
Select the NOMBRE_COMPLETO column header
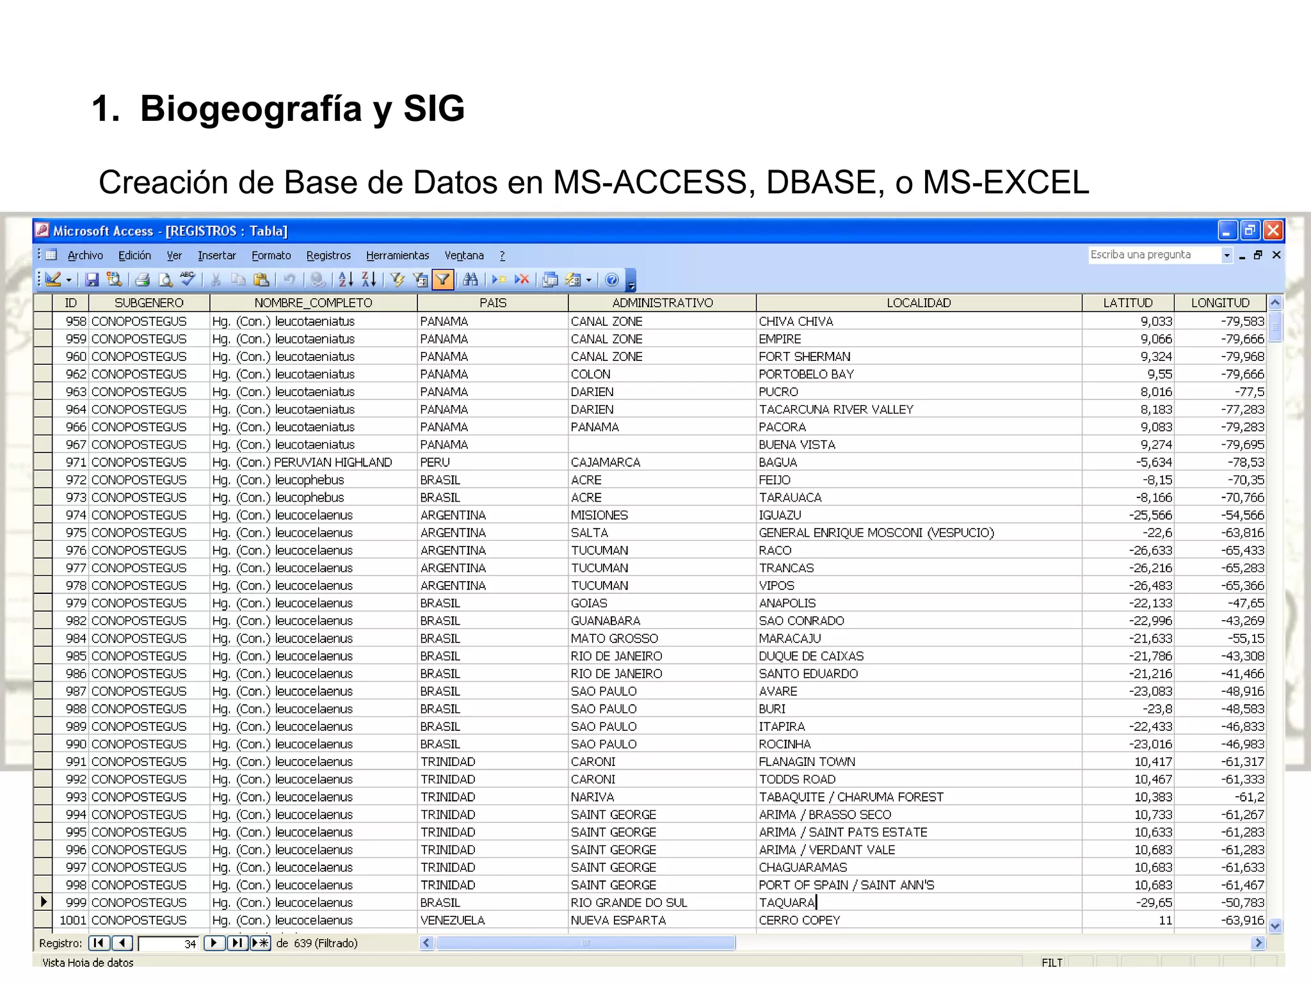[x=313, y=303]
